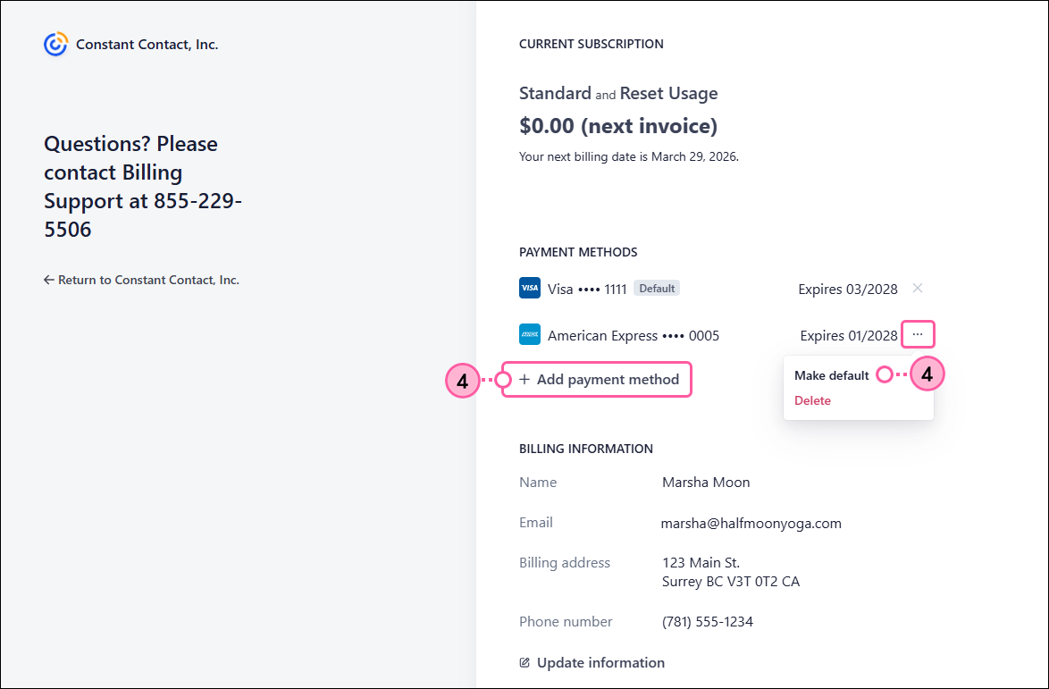Click the phone number (781) 555-1234
The width and height of the screenshot is (1049, 689).
[x=707, y=621]
